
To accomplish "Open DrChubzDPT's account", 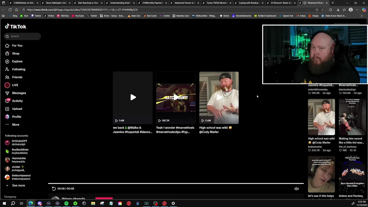I will click(x=20, y=143).
